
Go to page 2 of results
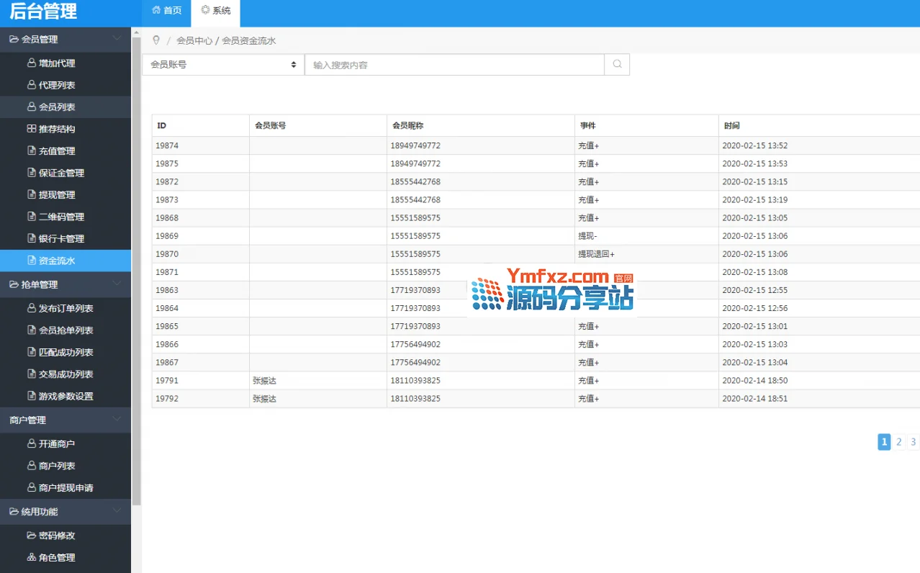[x=898, y=442]
